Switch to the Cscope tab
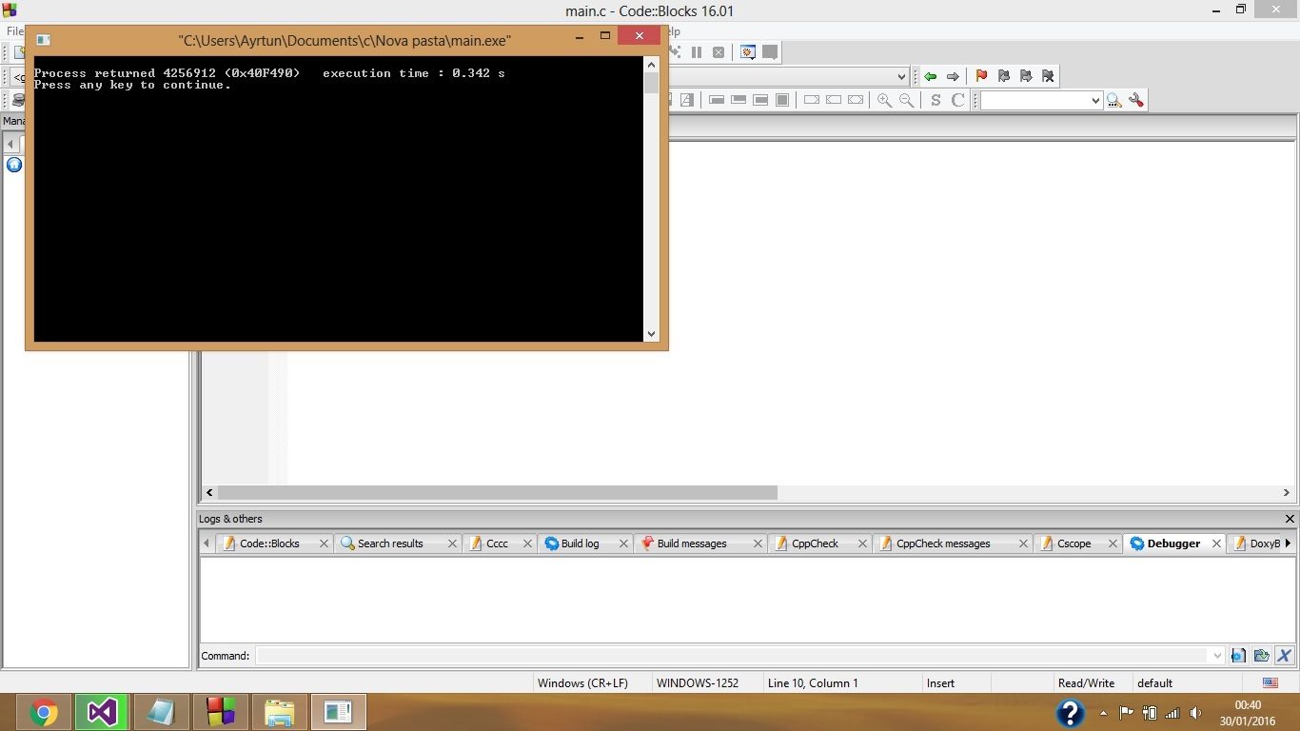This screenshot has height=731, width=1300. pyautogui.click(x=1074, y=543)
